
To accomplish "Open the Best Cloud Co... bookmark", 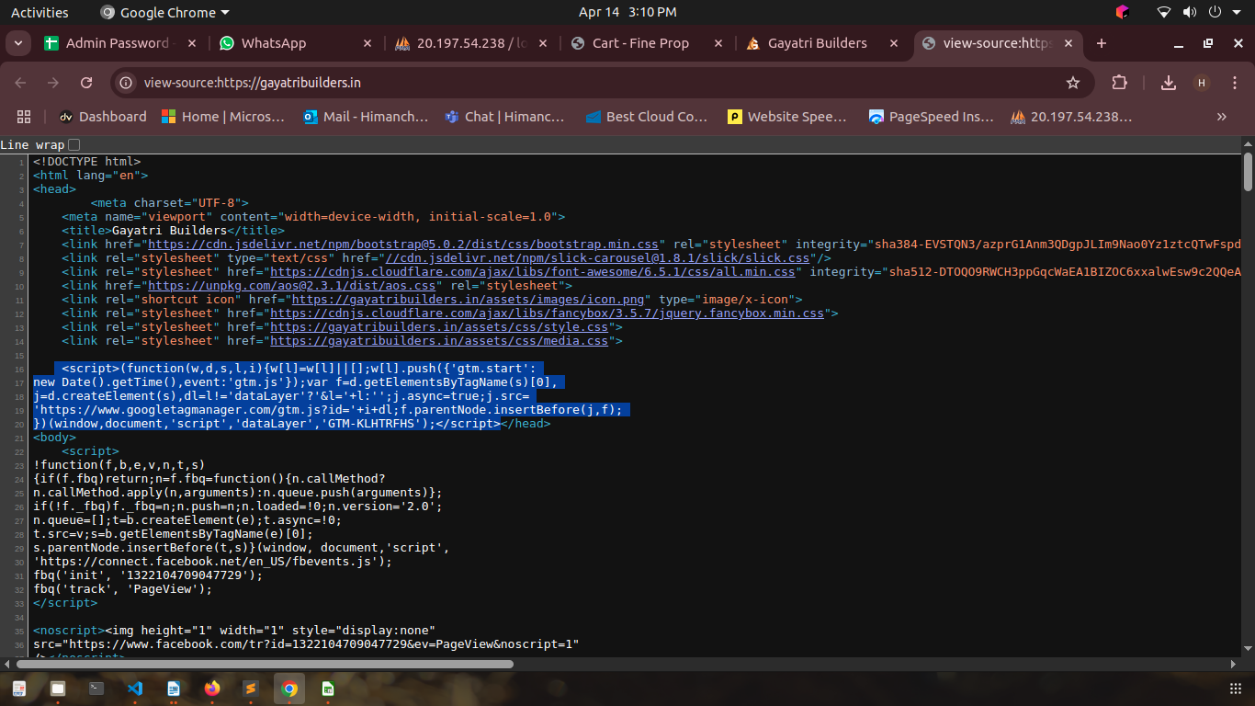I will click(x=645, y=117).
